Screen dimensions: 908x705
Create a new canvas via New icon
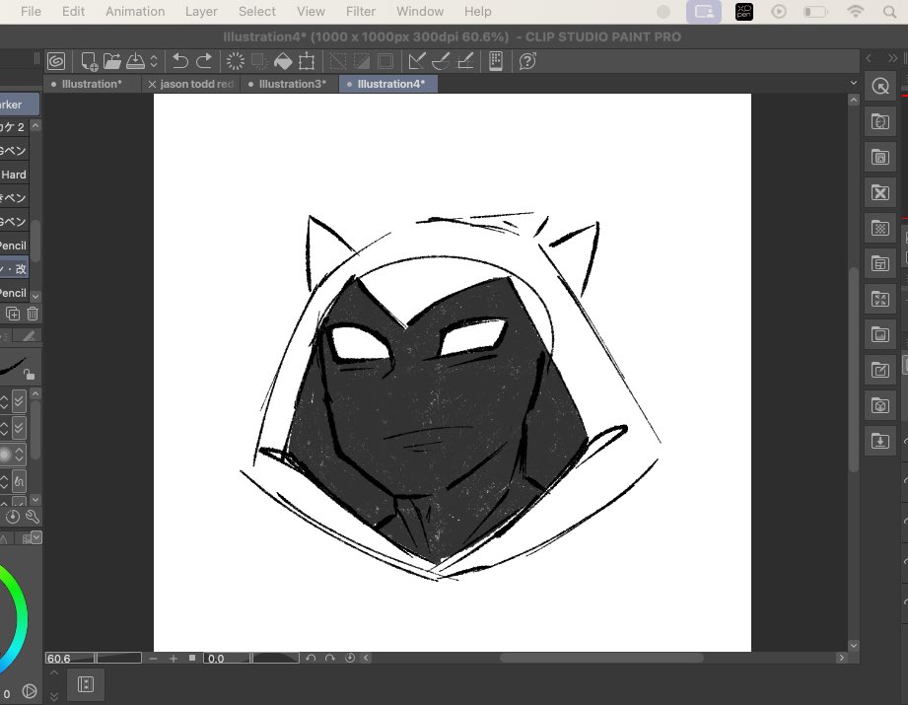(89, 61)
